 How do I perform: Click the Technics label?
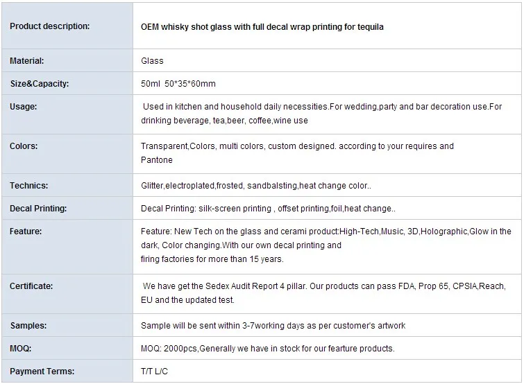(x=29, y=186)
